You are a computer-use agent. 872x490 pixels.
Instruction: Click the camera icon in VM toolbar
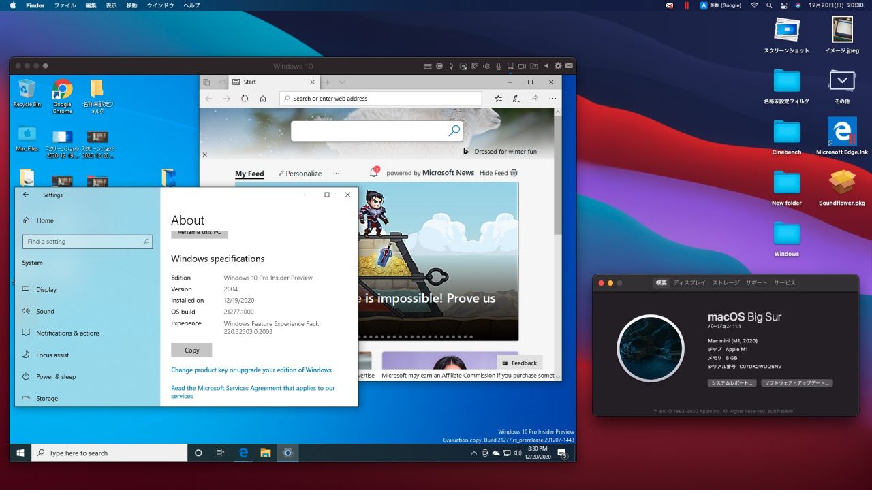[522, 66]
